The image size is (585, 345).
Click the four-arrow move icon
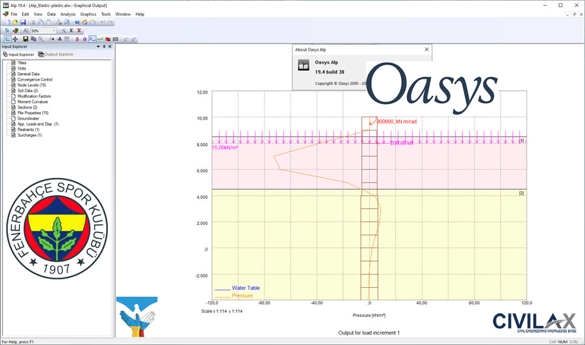tap(15, 39)
